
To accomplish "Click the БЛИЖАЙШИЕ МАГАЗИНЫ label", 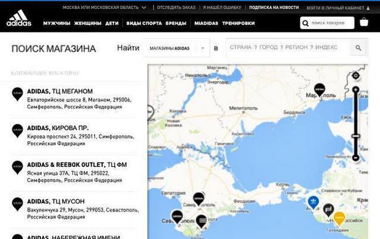I will coord(45,73).
